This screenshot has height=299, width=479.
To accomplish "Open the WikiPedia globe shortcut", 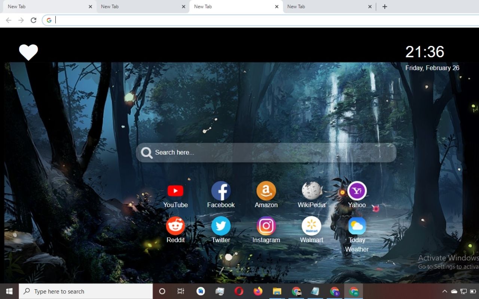I will pos(311,191).
